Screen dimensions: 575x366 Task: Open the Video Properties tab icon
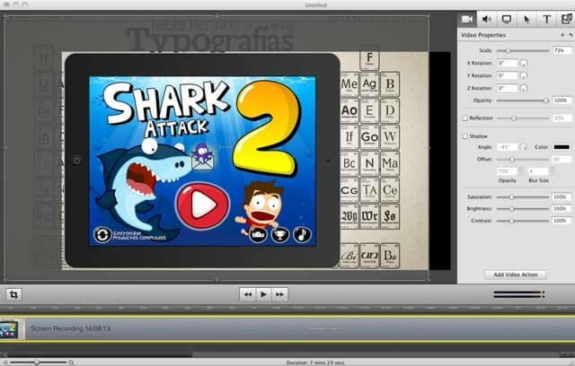pyautogui.click(x=467, y=18)
